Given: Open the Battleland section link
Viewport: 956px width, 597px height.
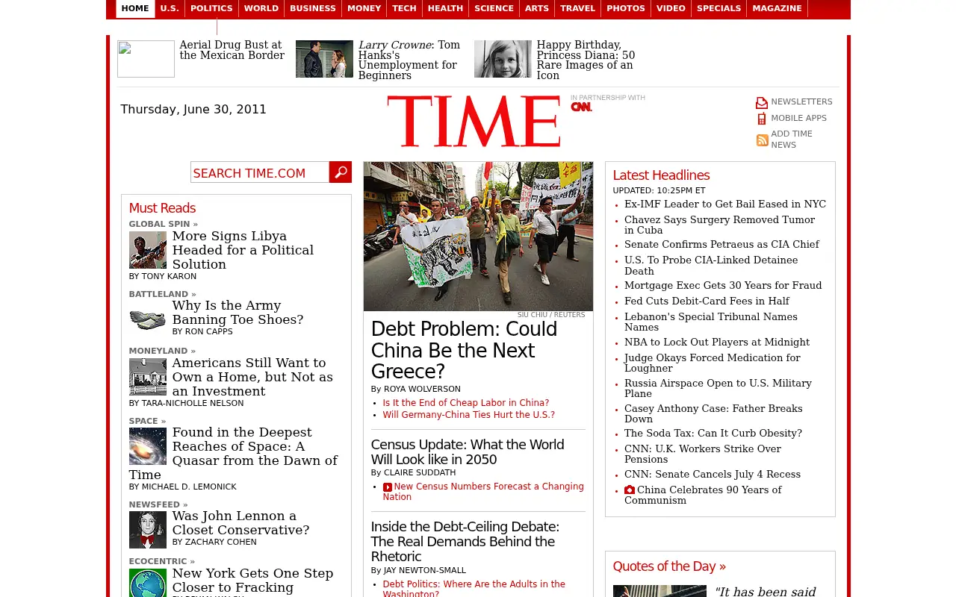Looking at the screenshot, I should (x=162, y=294).
